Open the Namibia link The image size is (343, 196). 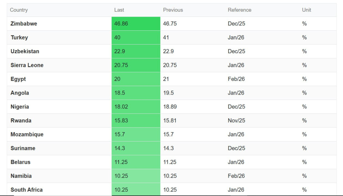(21, 176)
